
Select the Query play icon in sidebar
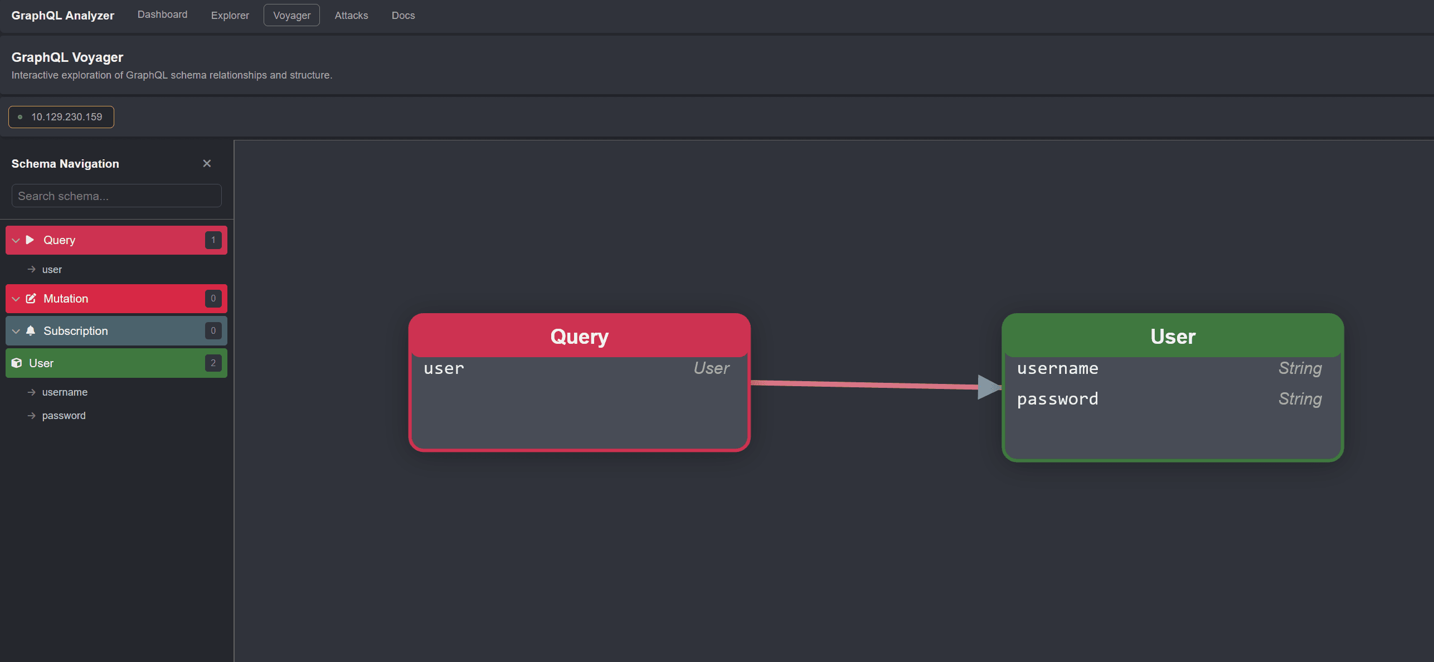tap(30, 240)
